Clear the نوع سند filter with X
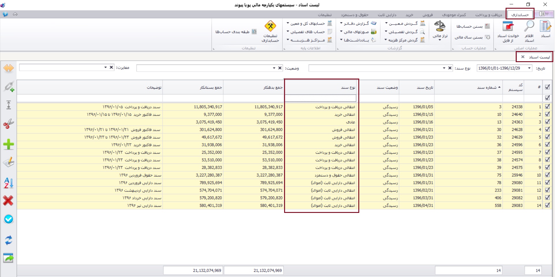This screenshot has height=277, width=555. tap(450, 68)
